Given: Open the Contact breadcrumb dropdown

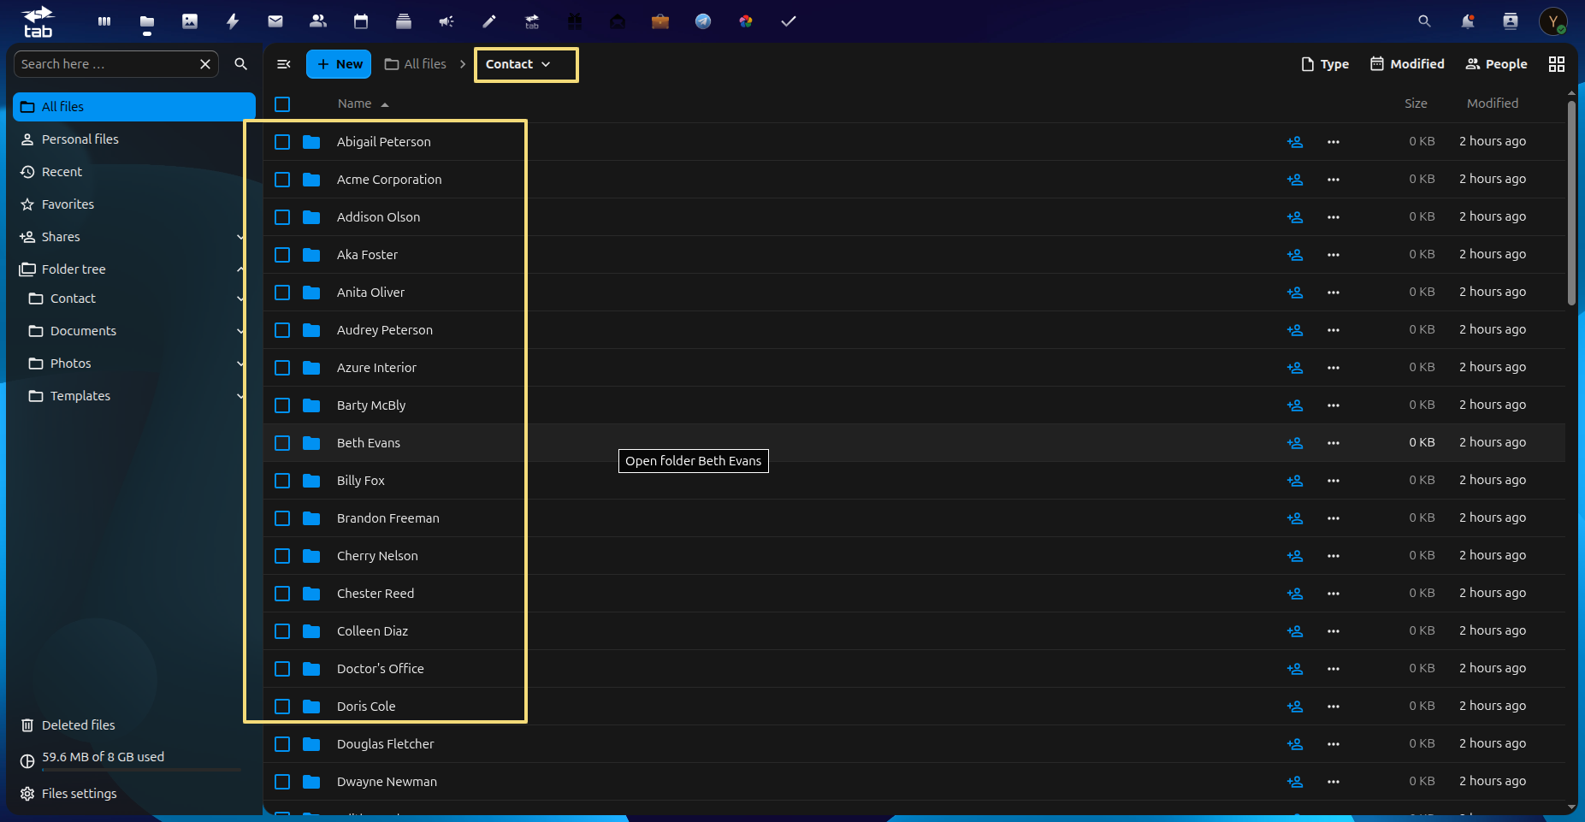Looking at the screenshot, I should (518, 64).
